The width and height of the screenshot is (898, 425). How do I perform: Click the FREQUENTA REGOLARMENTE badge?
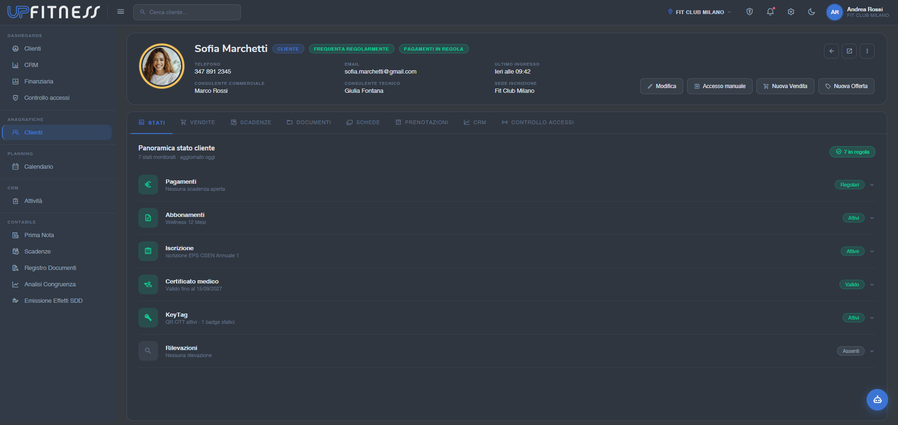(351, 49)
